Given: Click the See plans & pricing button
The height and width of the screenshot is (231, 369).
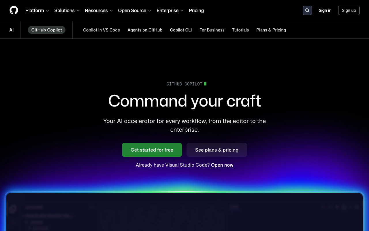Looking at the screenshot, I should (216, 150).
